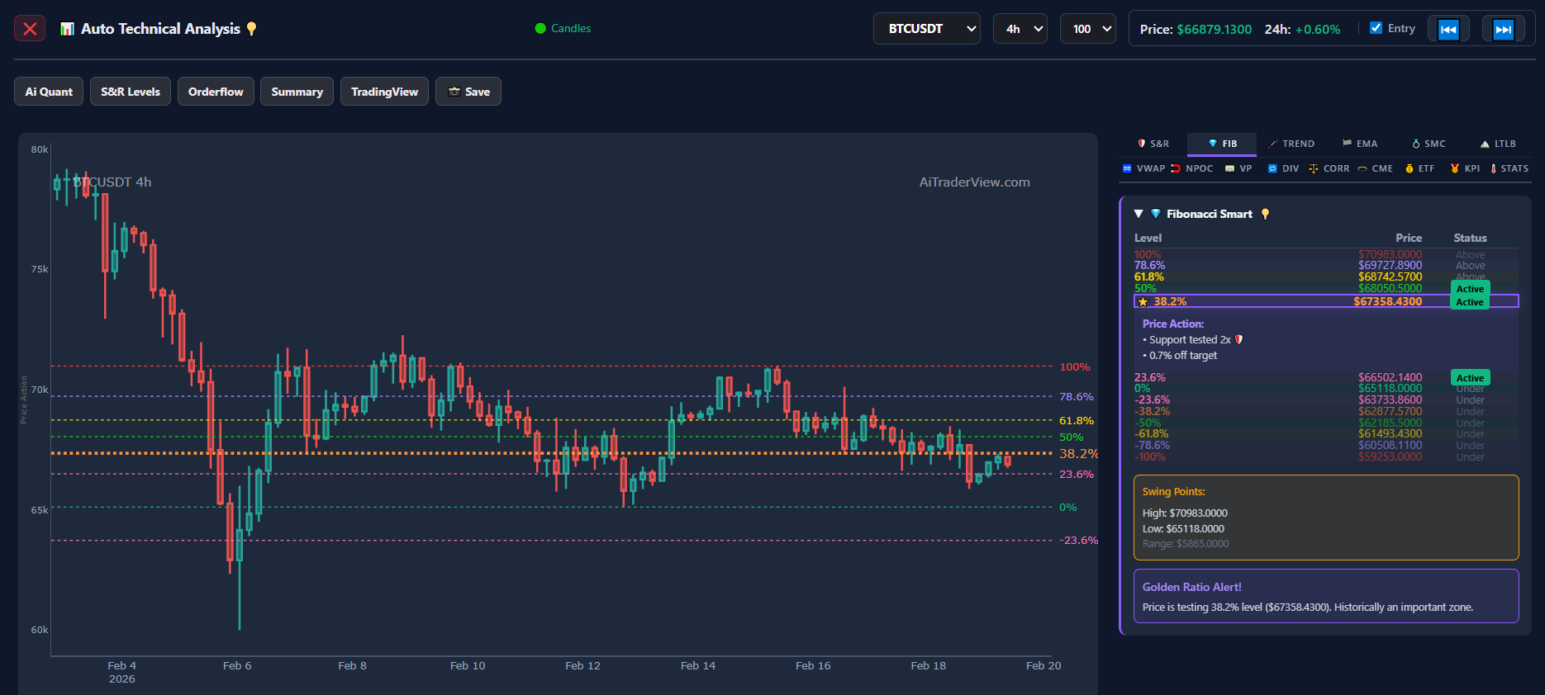
Task: Open the BTCUSDT symbol dropdown
Action: point(926,29)
